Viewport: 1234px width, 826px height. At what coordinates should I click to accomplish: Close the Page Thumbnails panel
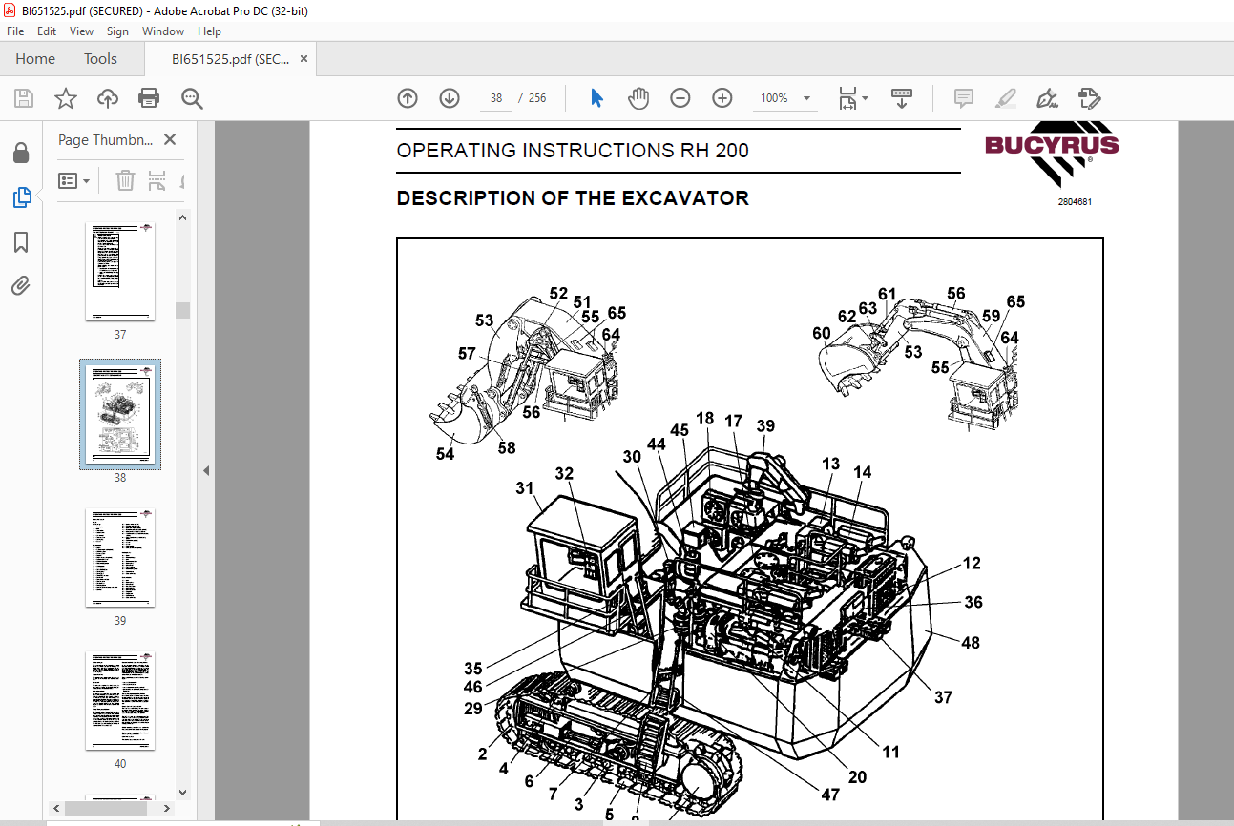[x=170, y=139]
